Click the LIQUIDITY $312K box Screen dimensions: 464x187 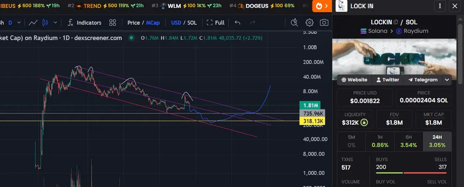tap(355, 119)
